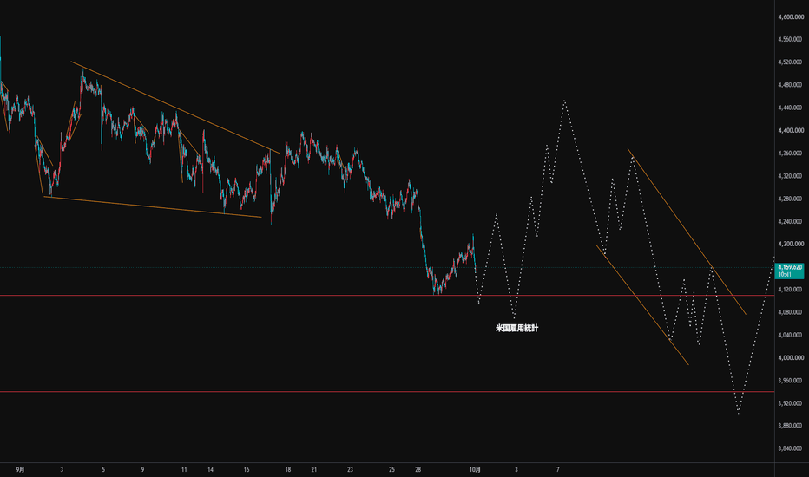The width and height of the screenshot is (809, 477).
Task: Click the 4,200.000 price axis label
Action: [x=790, y=244]
